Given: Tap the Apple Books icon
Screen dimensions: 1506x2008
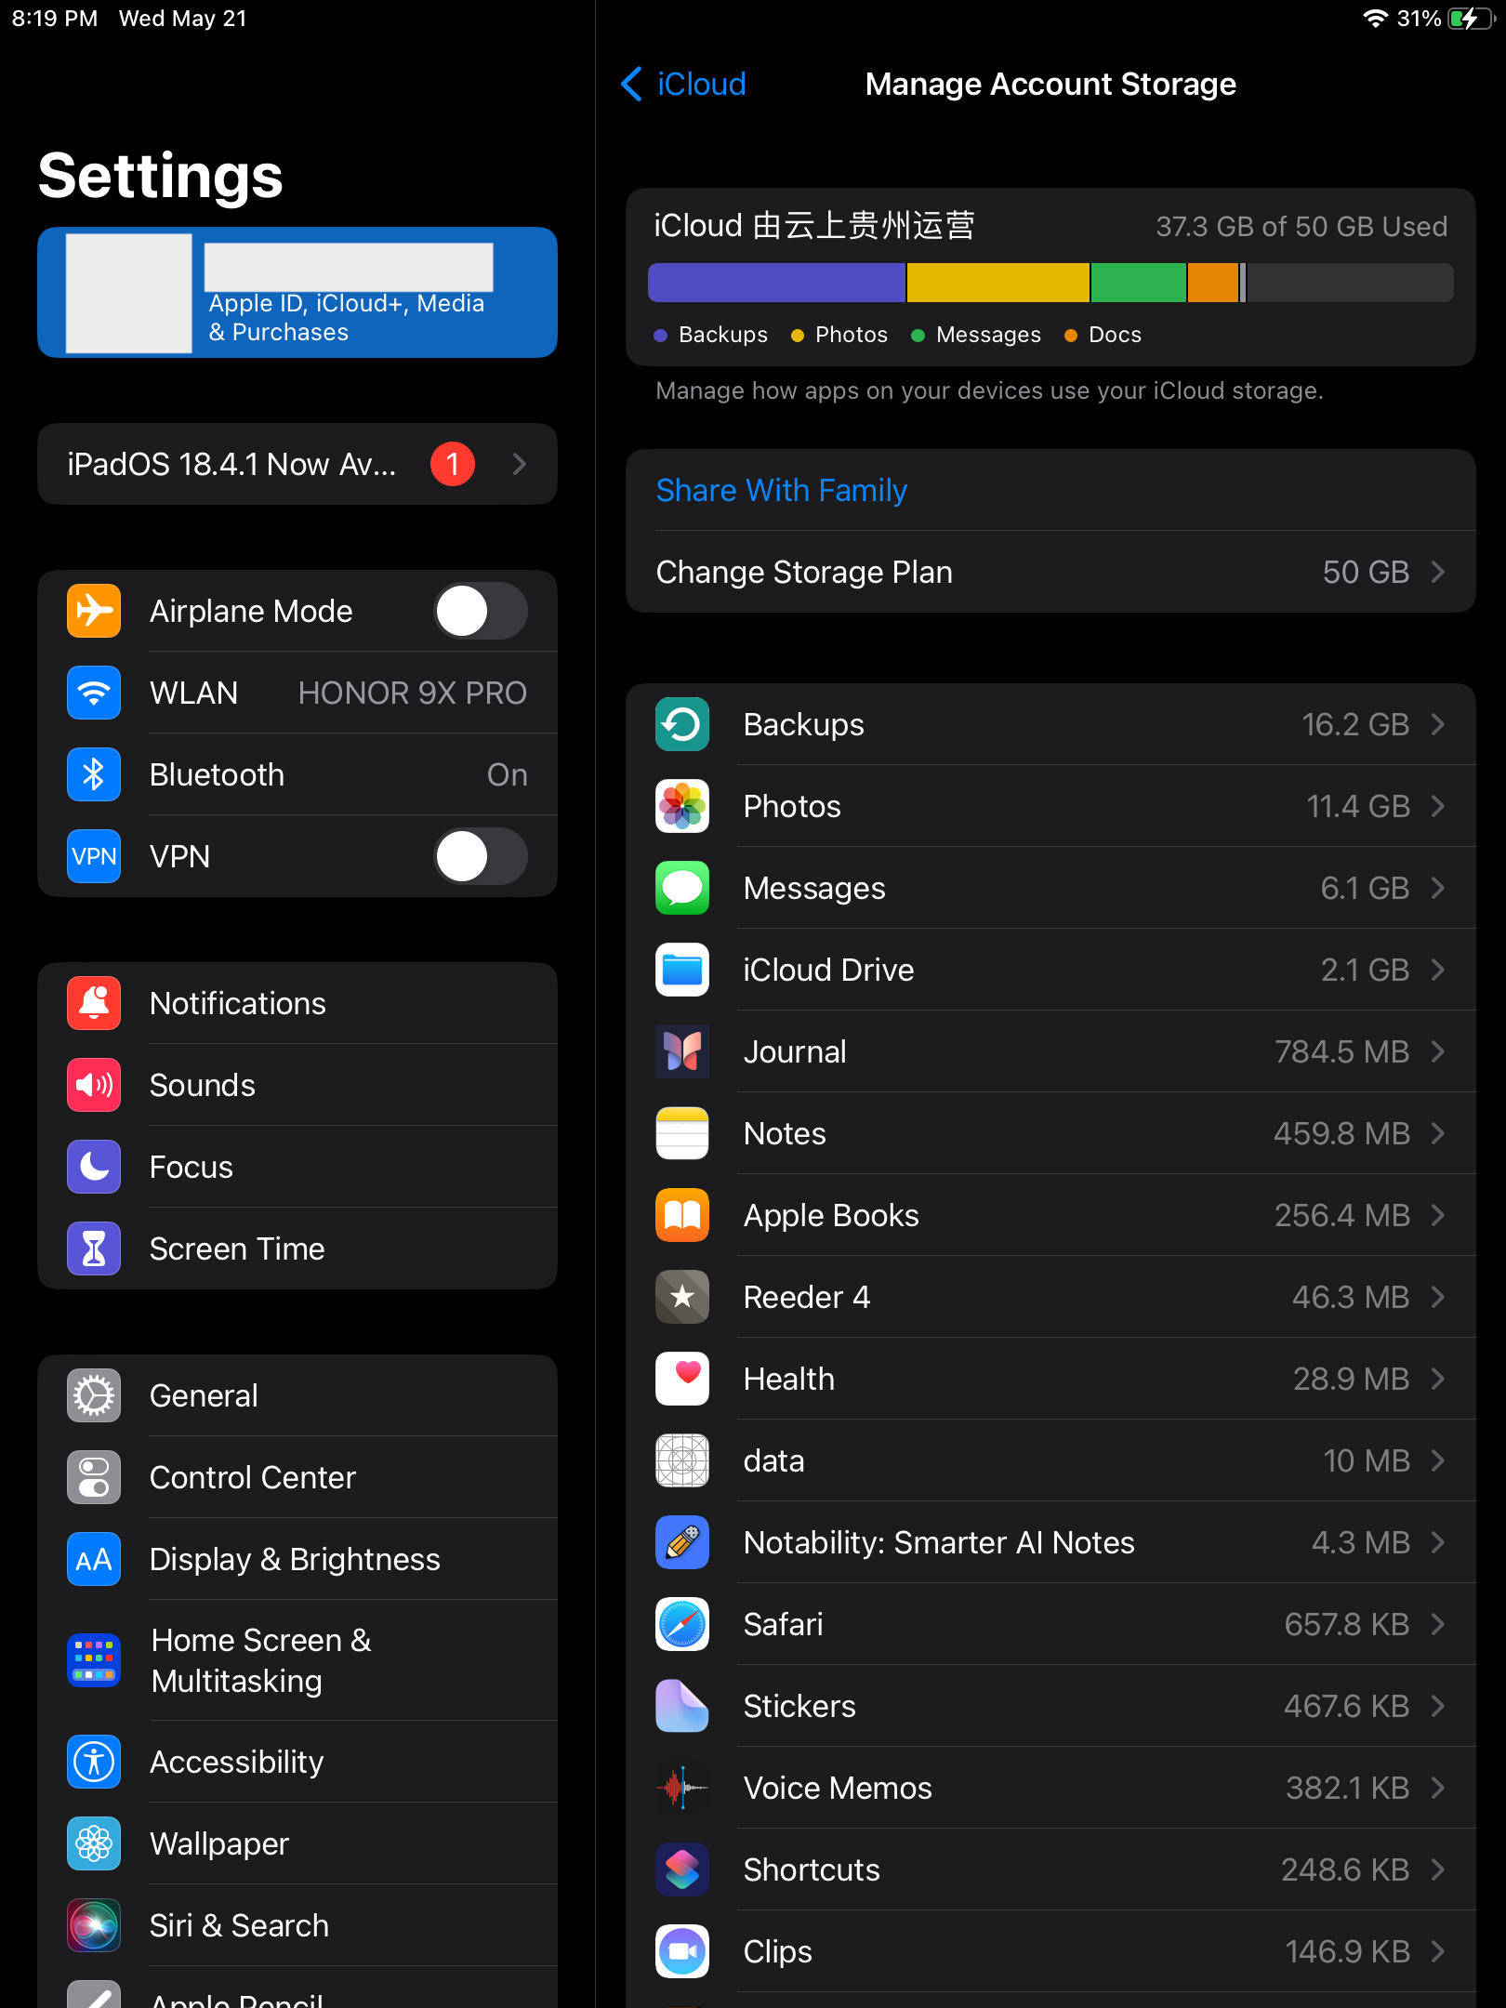Looking at the screenshot, I should 682,1215.
